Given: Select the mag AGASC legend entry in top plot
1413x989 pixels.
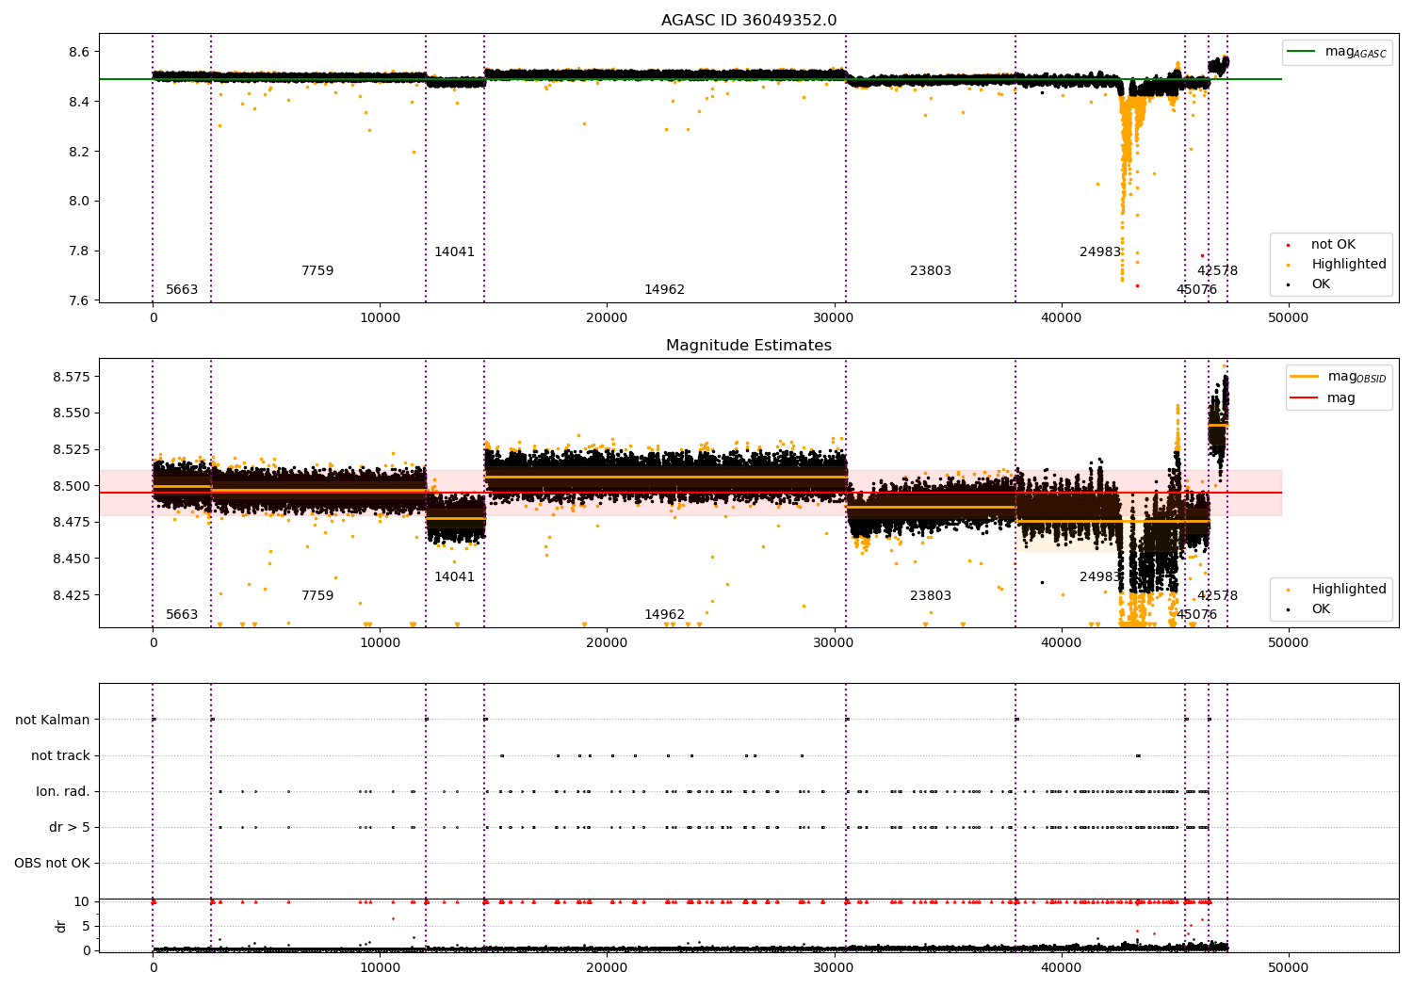Looking at the screenshot, I should coord(1337,52).
